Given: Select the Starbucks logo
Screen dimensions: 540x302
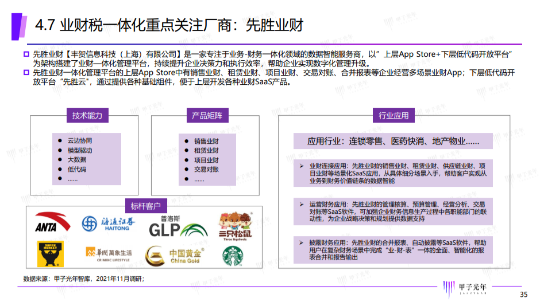Looking at the screenshot, I should [234, 256].
